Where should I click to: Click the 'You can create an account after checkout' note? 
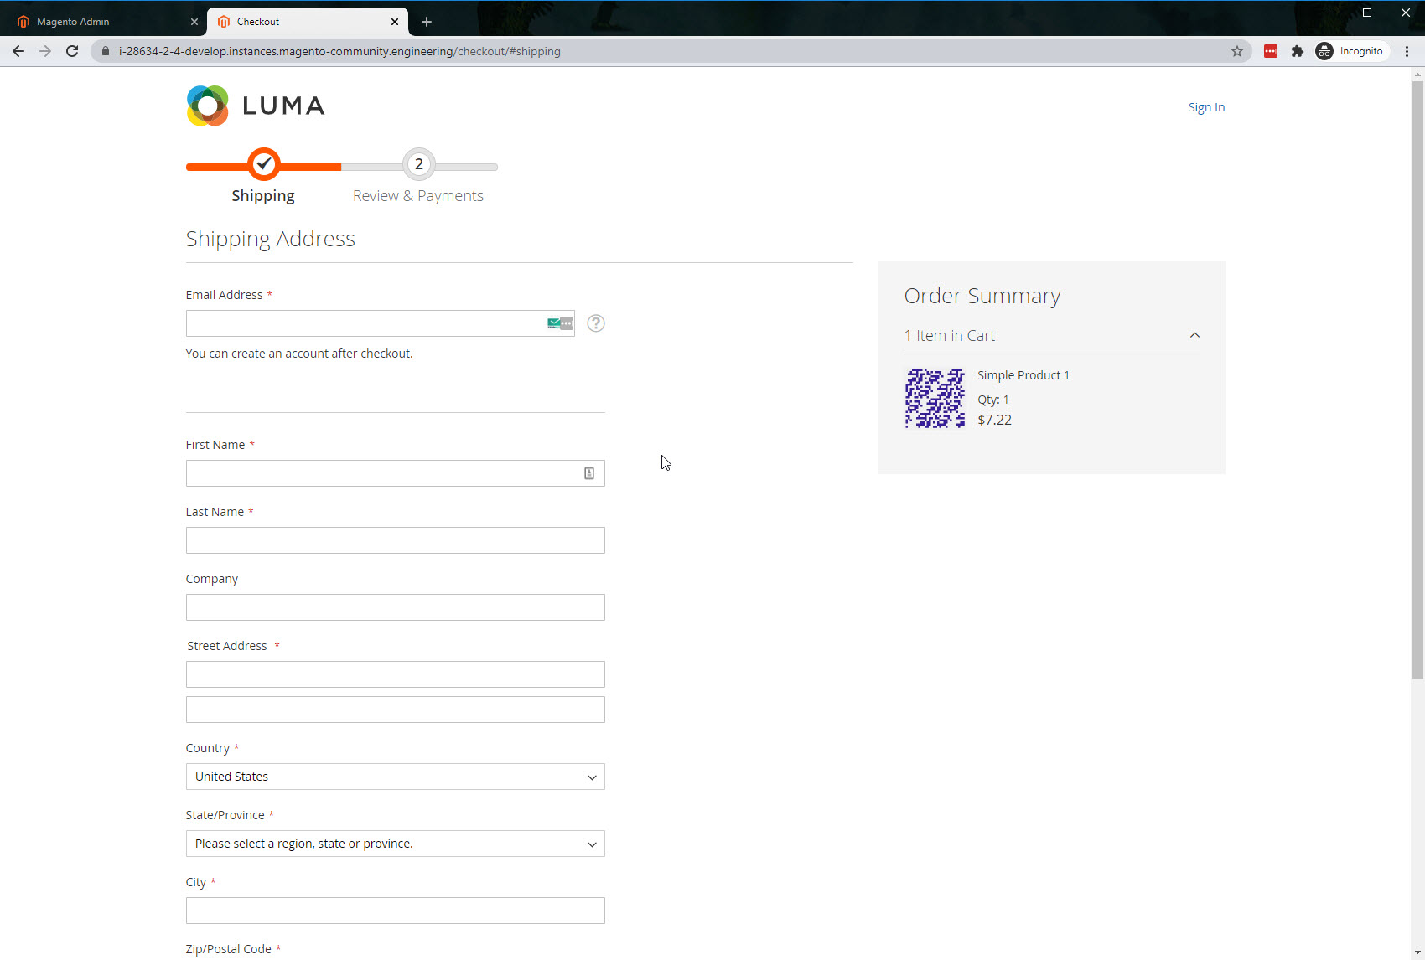tap(299, 354)
